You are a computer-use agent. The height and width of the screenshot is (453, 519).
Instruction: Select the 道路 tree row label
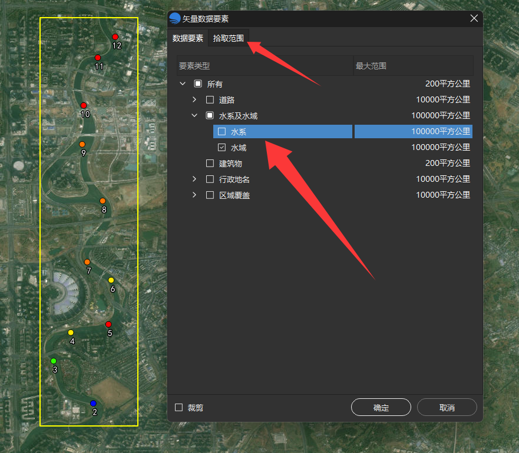(x=226, y=100)
